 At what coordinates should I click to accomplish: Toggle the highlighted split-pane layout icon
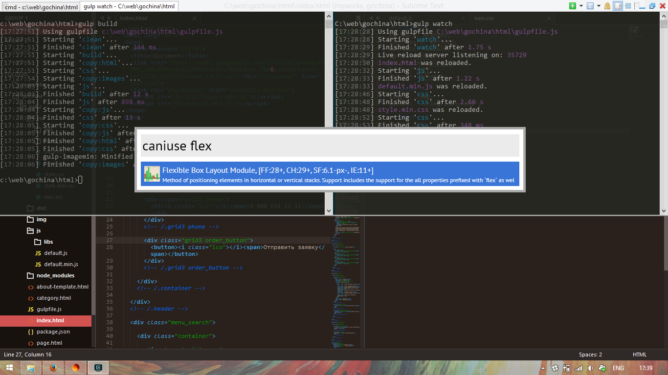click(618, 6)
